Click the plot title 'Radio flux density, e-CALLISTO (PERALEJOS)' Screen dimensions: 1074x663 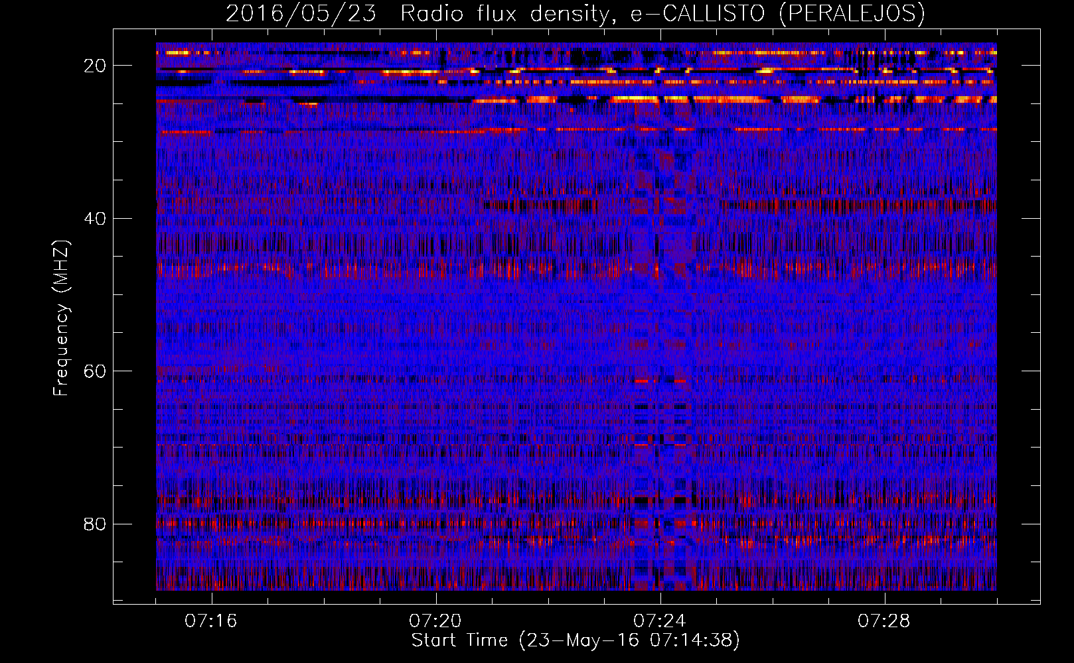[x=662, y=13]
